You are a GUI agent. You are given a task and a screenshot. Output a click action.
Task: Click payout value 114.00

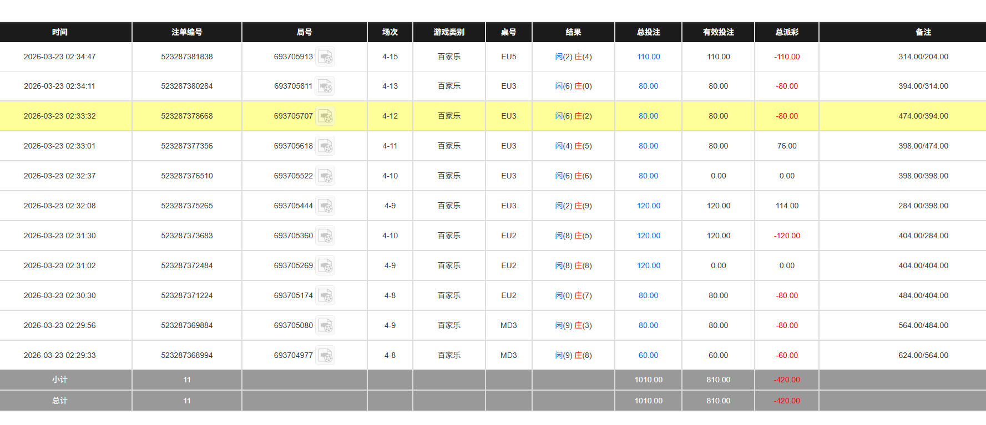pos(787,206)
